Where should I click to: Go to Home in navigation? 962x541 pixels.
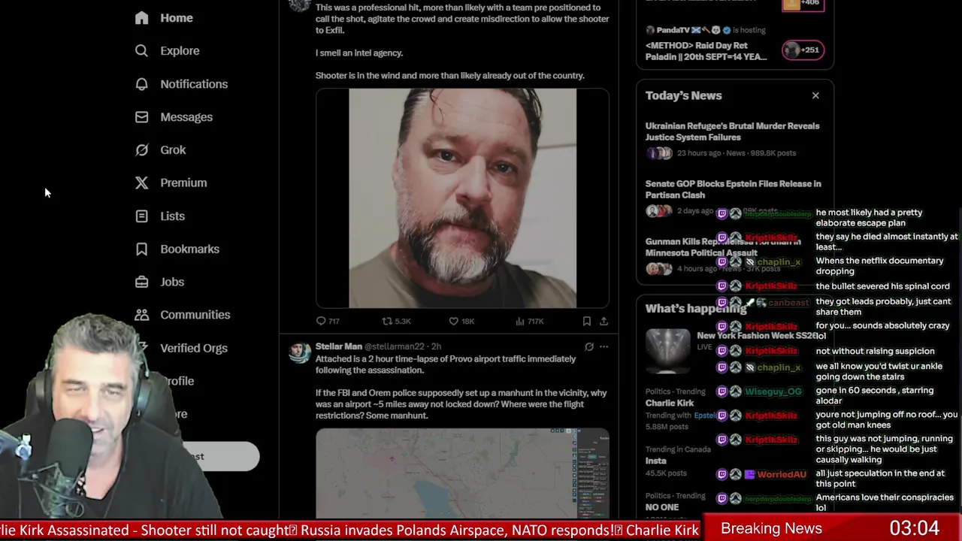pyautogui.click(x=177, y=18)
